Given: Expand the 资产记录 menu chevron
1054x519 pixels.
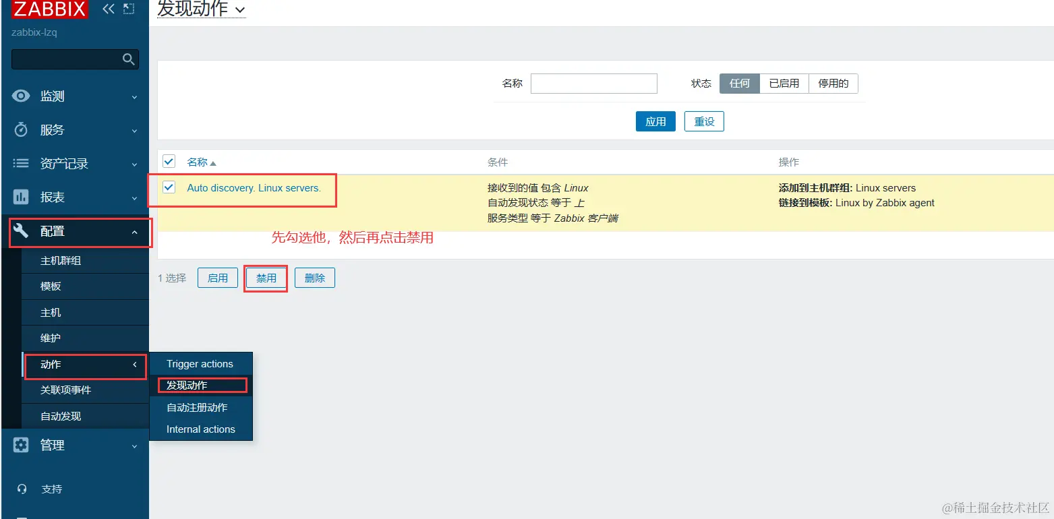Looking at the screenshot, I should click(134, 164).
